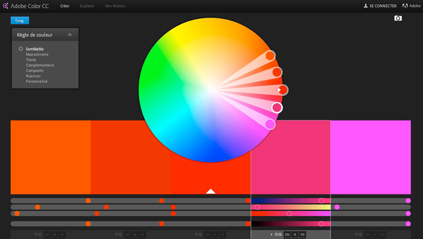This screenshot has width=423, height=239.
Task: Select the pink white-ringed marker on the color wheel
Action: click(x=277, y=107)
